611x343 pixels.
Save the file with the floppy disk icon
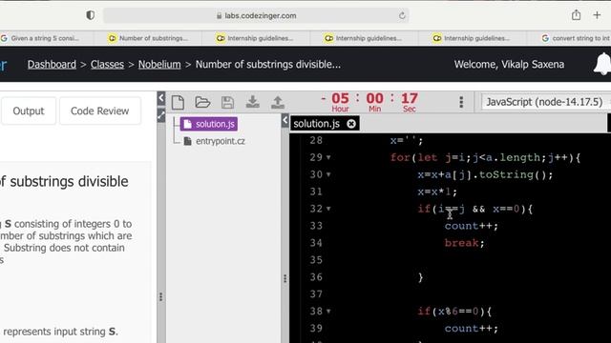coord(227,102)
